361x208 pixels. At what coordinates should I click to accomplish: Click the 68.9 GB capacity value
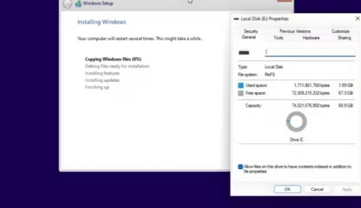coord(346,106)
